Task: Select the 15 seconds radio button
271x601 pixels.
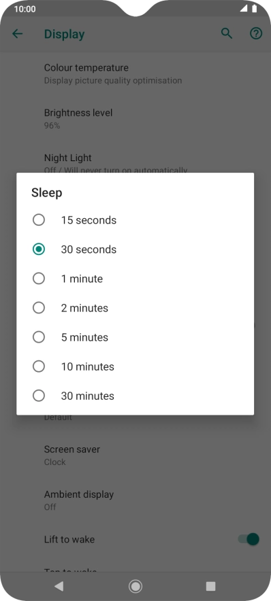Action: tap(39, 220)
